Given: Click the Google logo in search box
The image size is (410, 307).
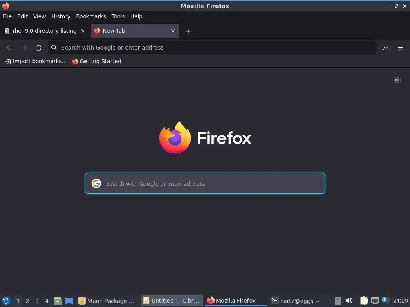Looking at the screenshot, I should pos(96,183).
